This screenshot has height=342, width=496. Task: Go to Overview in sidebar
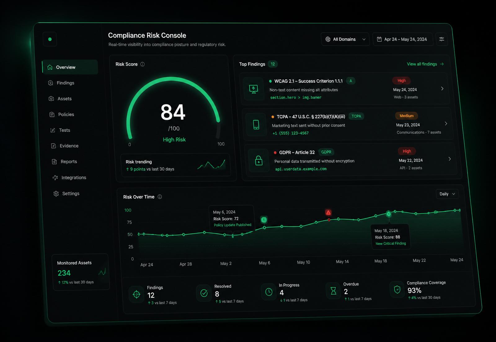point(70,67)
